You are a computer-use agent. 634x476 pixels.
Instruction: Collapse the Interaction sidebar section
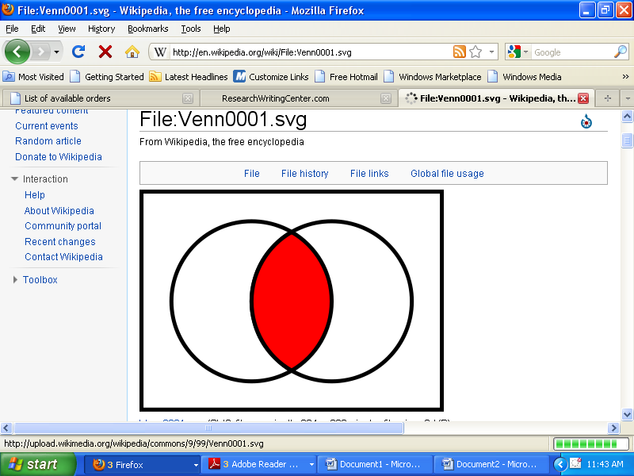click(x=14, y=179)
